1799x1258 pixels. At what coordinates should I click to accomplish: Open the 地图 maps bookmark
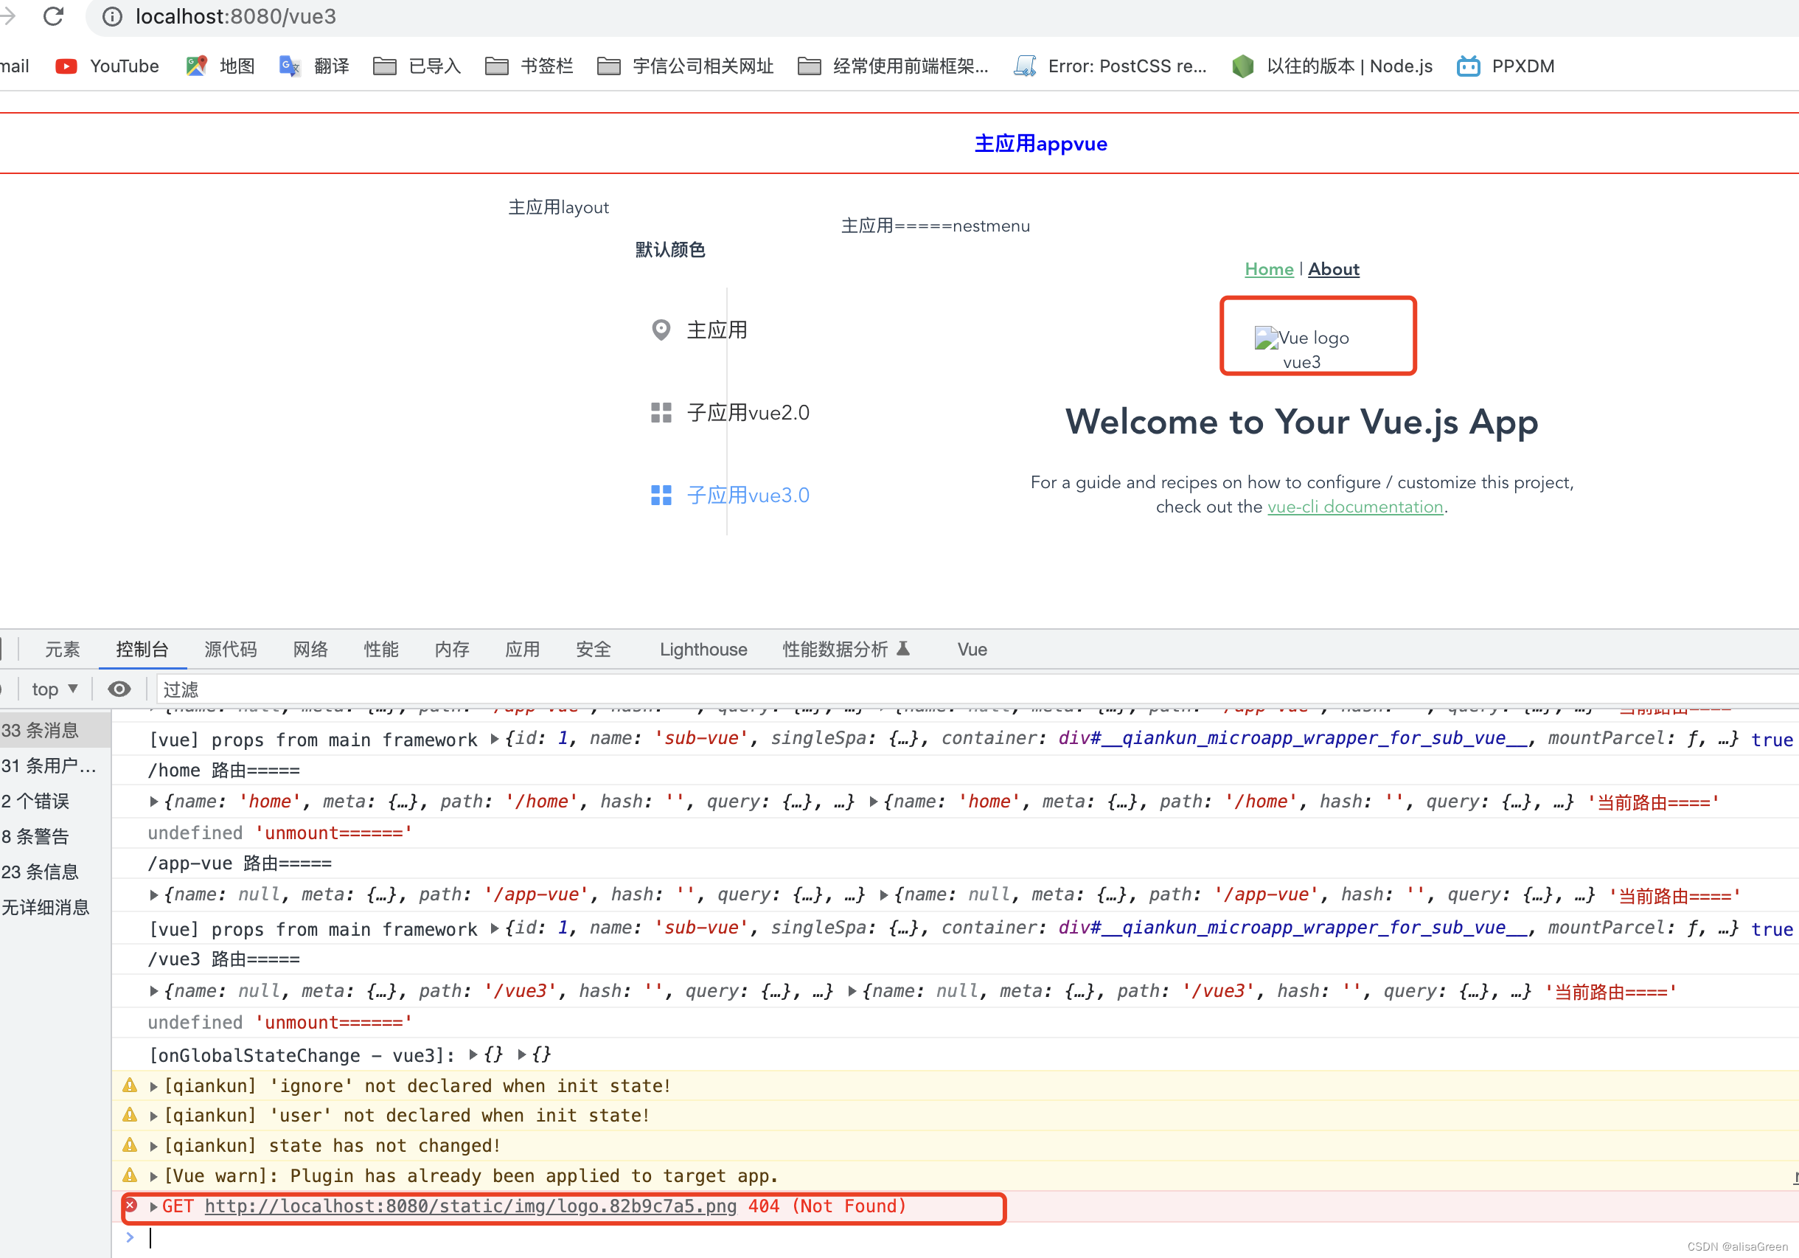coord(220,66)
